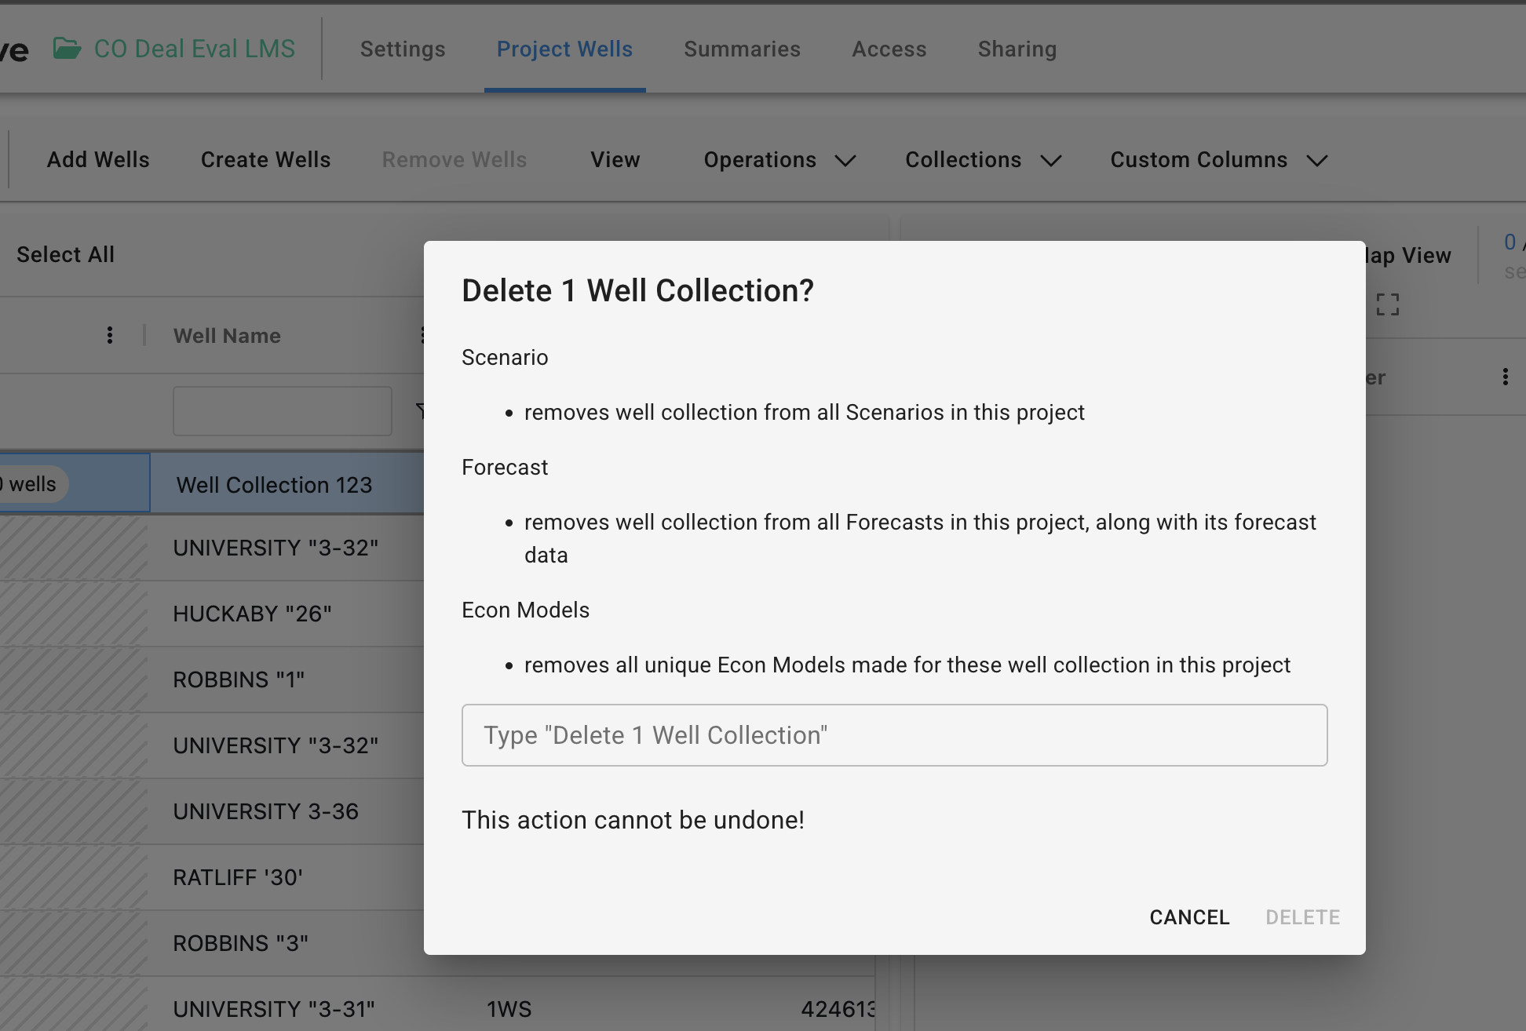The height and width of the screenshot is (1031, 1526).
Task: Click Select All above the well table
Action: click(66, 255)
